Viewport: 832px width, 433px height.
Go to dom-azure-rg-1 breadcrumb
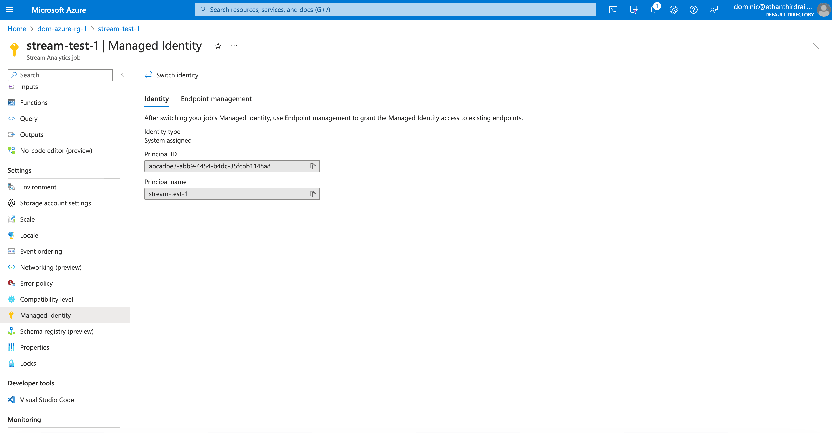click(62, 29)
